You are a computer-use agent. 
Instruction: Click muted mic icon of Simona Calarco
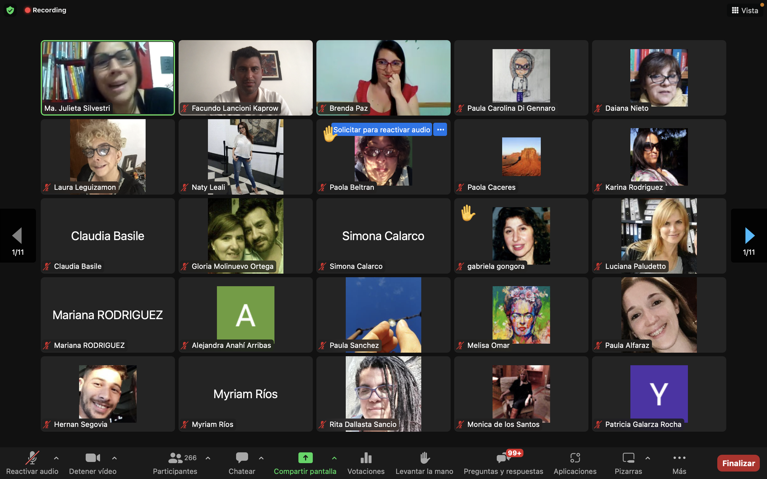point(323,266)
